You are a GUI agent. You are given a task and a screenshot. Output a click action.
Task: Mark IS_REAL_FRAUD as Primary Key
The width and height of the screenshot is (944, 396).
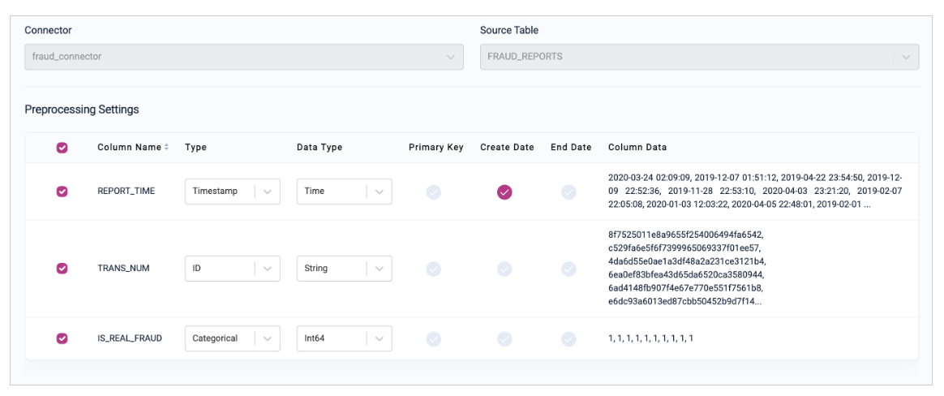click(434, 338)
